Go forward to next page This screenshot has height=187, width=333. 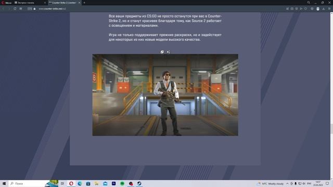(9, 9)
